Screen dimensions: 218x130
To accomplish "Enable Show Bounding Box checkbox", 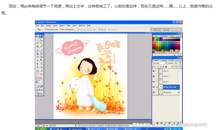I will (x=60, y=29).
